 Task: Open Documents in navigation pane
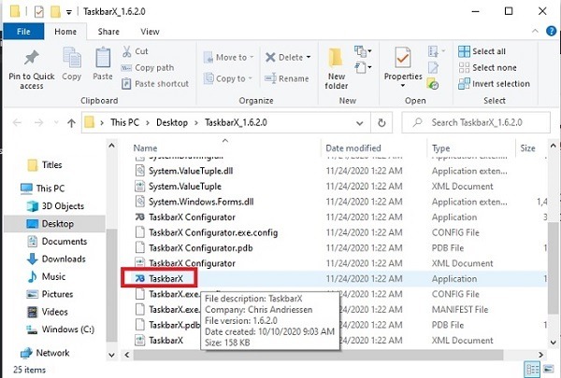57,242
